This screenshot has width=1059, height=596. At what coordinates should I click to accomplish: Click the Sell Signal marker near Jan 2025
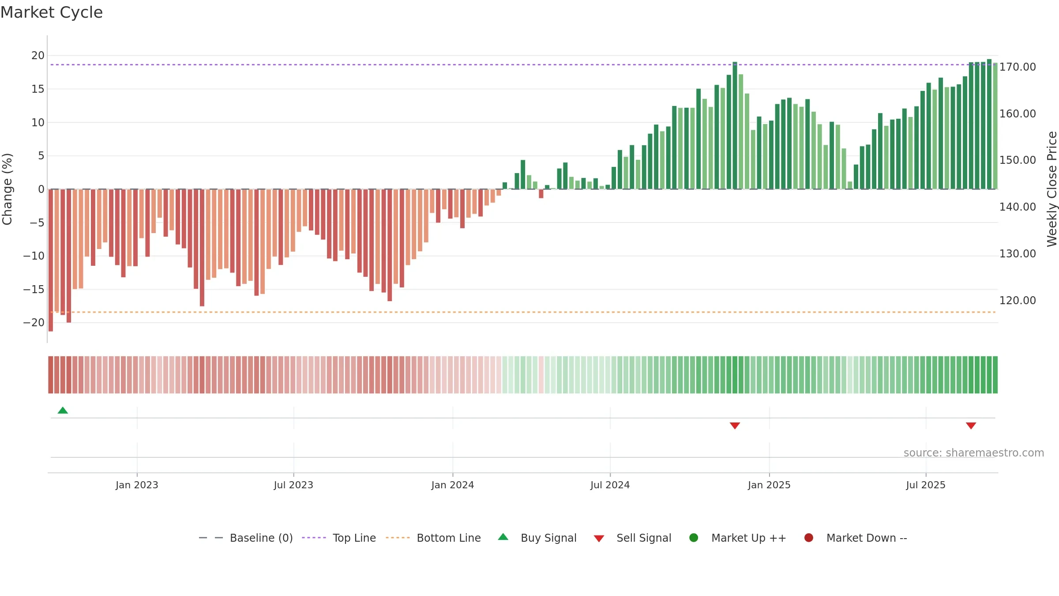point(735,426)
